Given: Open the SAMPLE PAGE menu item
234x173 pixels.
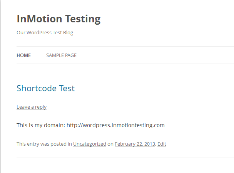Looking at the screenshot, I should point(61,55).
